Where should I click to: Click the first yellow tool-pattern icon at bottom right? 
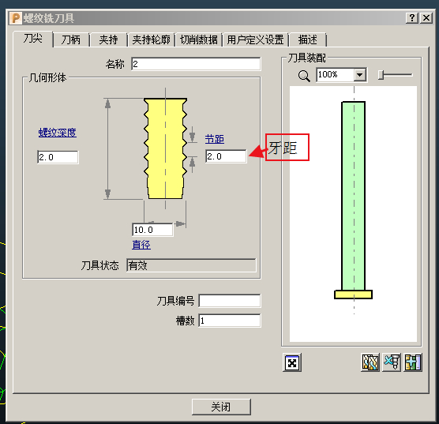370,362
